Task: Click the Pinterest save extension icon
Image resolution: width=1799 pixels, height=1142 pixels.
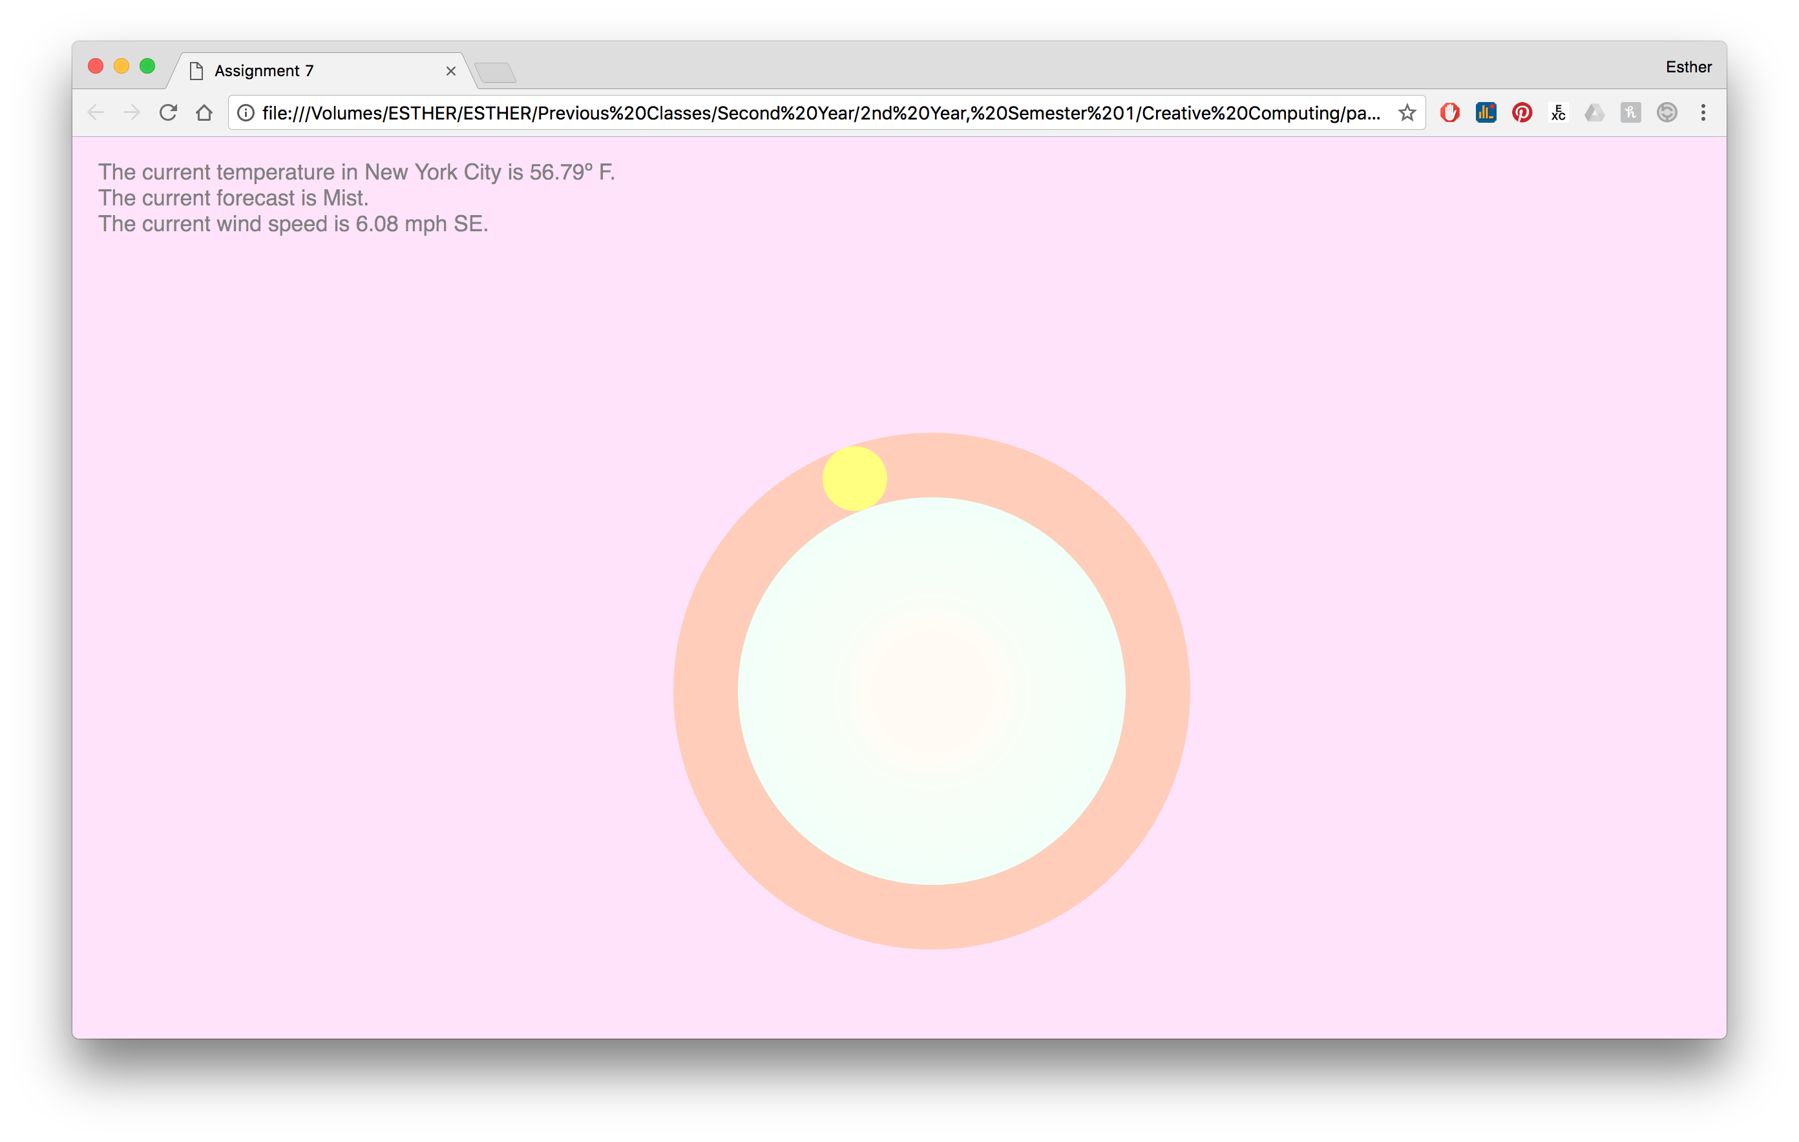Action: (x=1522, y=113)
